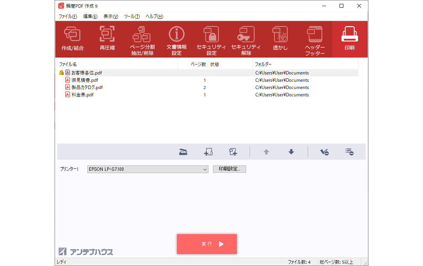Click the 状態 column header
The image size is (423, 266).
tap(230, 64)
